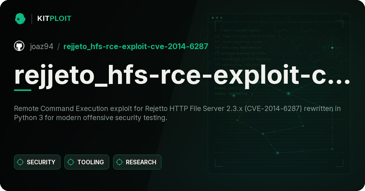Select the SECURITY tag

point(37,162)
